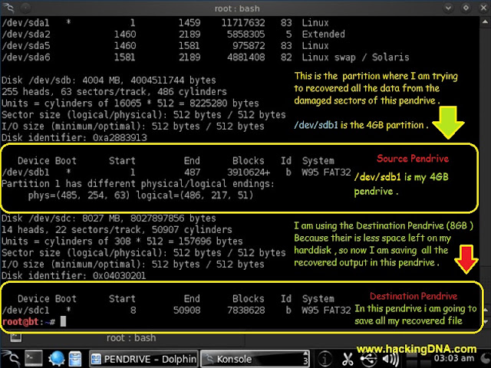Click Units = cylinders of 308 line
This screenshot has width=491, height=368.
point(122,242)
